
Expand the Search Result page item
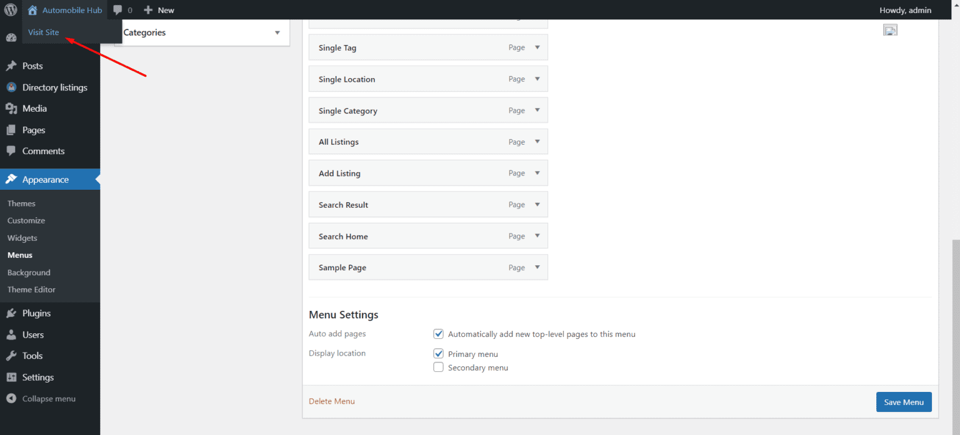click(x=537, y=204)
